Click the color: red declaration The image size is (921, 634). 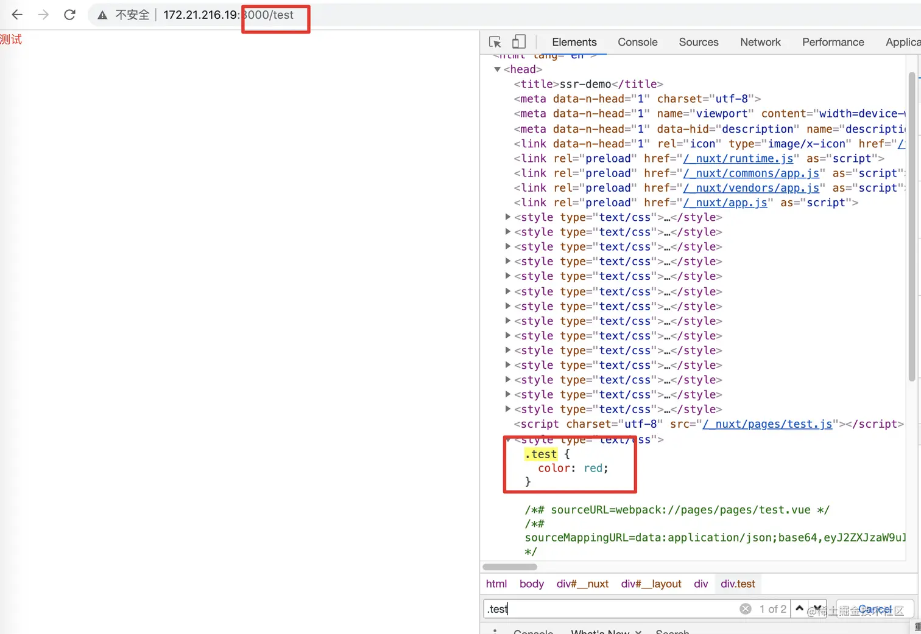pyautogui.click(x=573, y=468)
